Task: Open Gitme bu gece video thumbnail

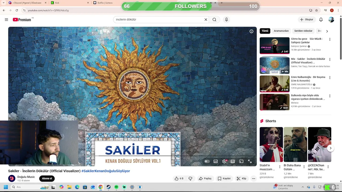Action: [274, 45]
